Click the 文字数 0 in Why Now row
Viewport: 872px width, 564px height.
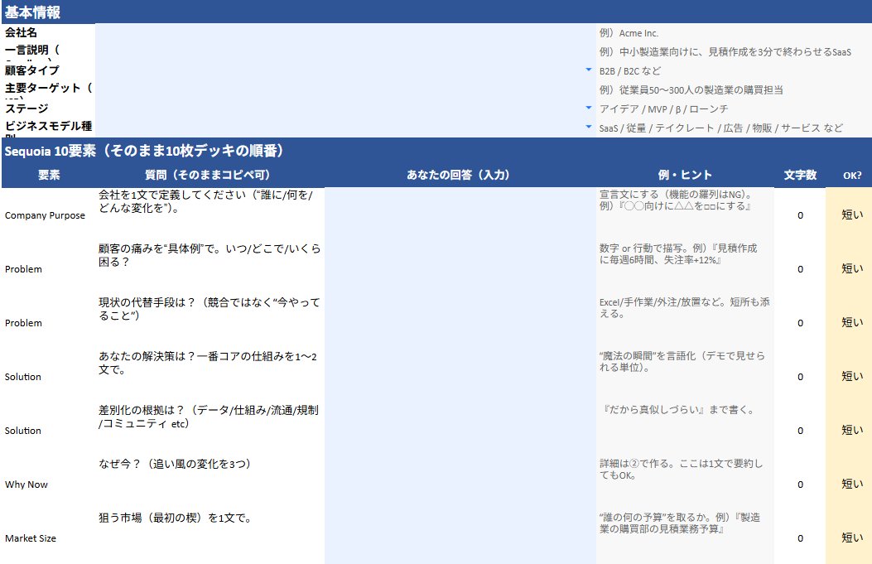pyautogui.click(x=800, y=484)
